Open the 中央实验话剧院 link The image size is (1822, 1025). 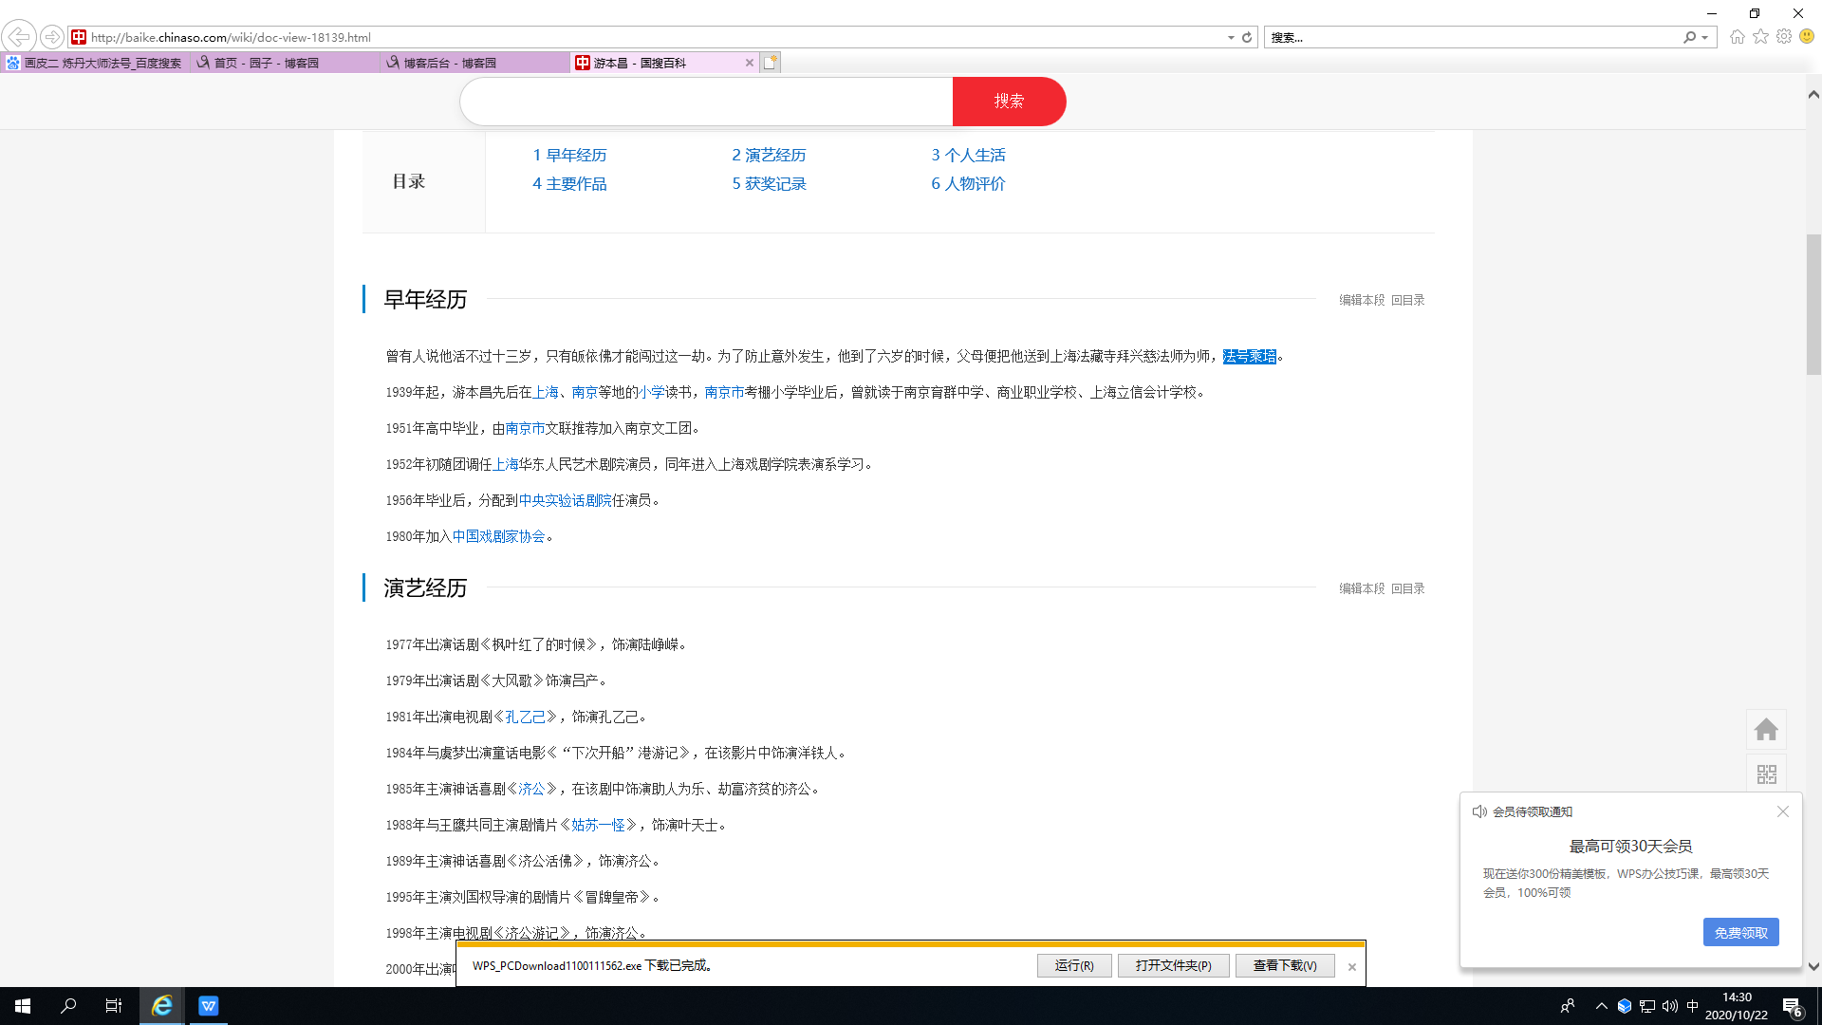coord(565,500)
